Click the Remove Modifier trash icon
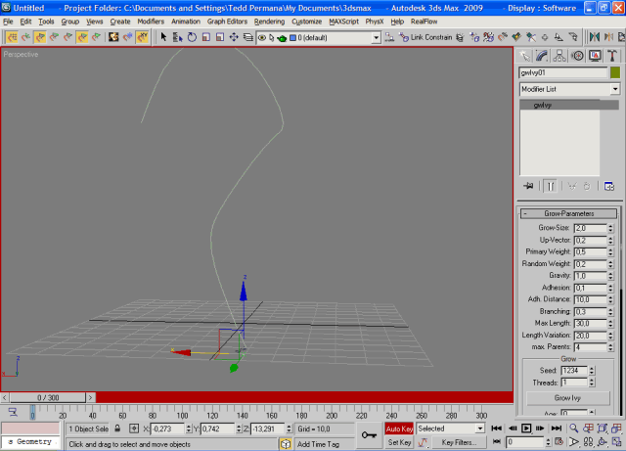626x451 pixels. point(587,186)
